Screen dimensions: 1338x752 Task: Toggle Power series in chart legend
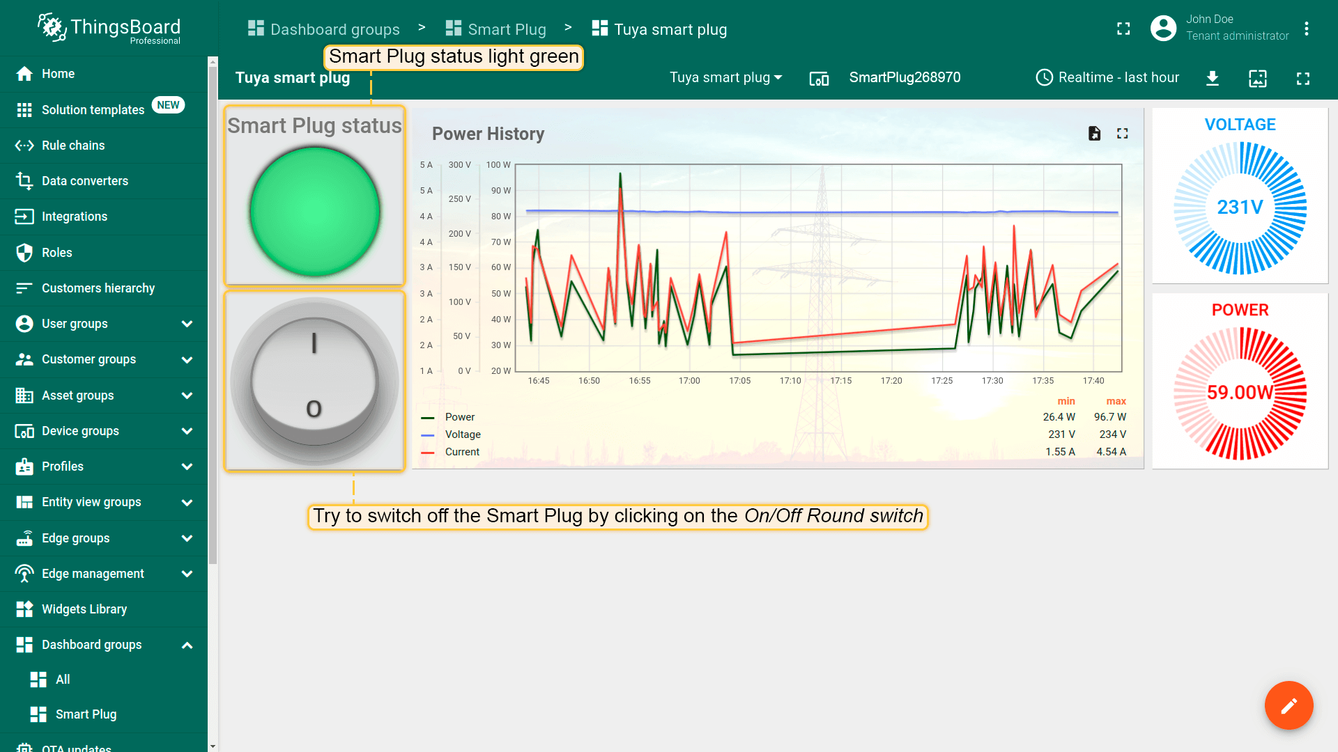459,417
